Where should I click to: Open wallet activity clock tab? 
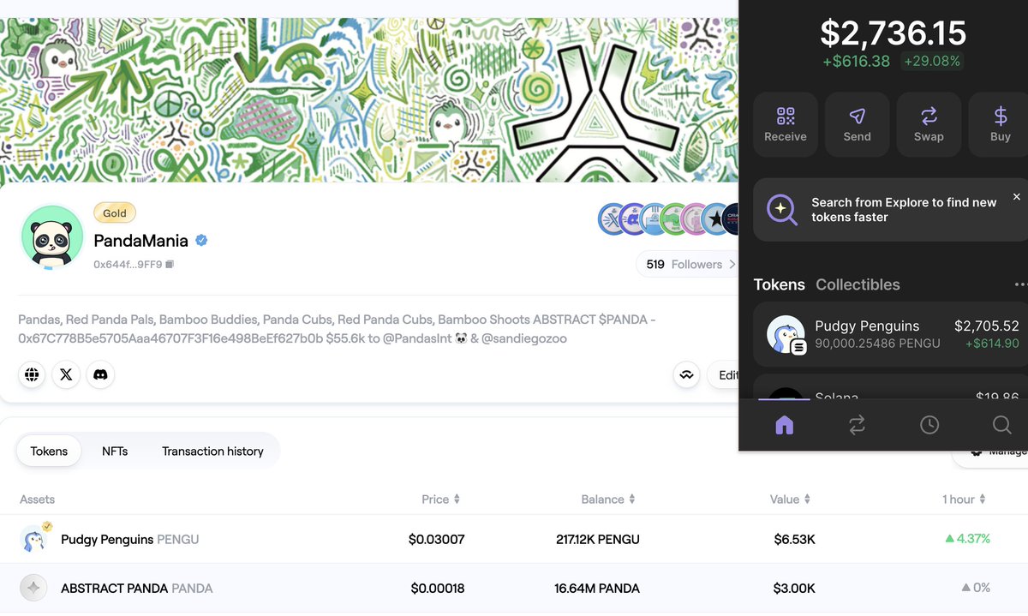pyautogui.click(x=929, y=425)
